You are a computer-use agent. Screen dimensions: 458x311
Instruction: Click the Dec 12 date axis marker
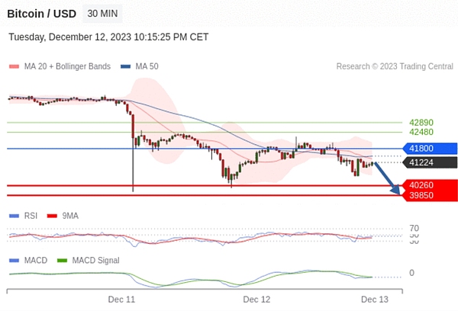[256, 300]
